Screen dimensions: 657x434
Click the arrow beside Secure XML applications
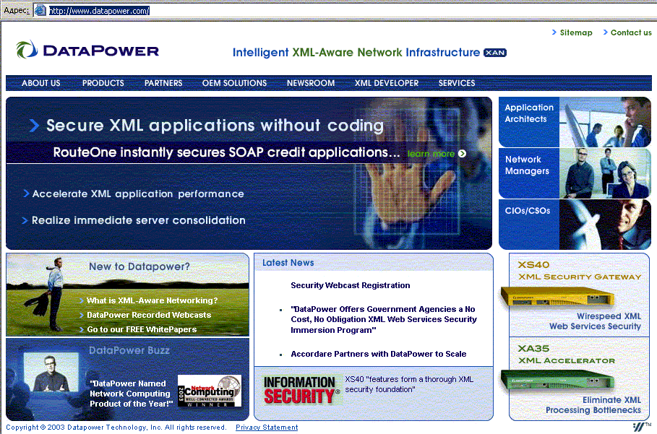tap(35, 126)
